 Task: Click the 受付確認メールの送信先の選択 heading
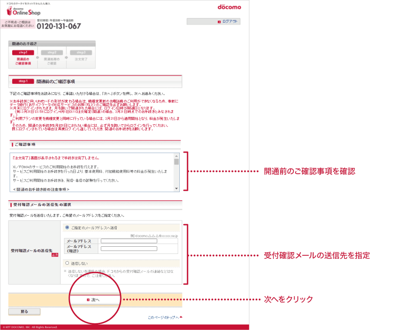coord(42,204)
